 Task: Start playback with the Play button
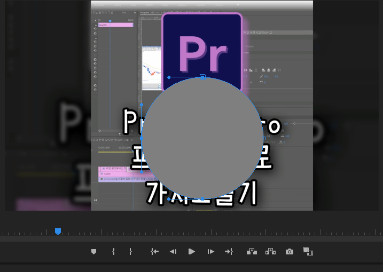click(x=192, y=252)
